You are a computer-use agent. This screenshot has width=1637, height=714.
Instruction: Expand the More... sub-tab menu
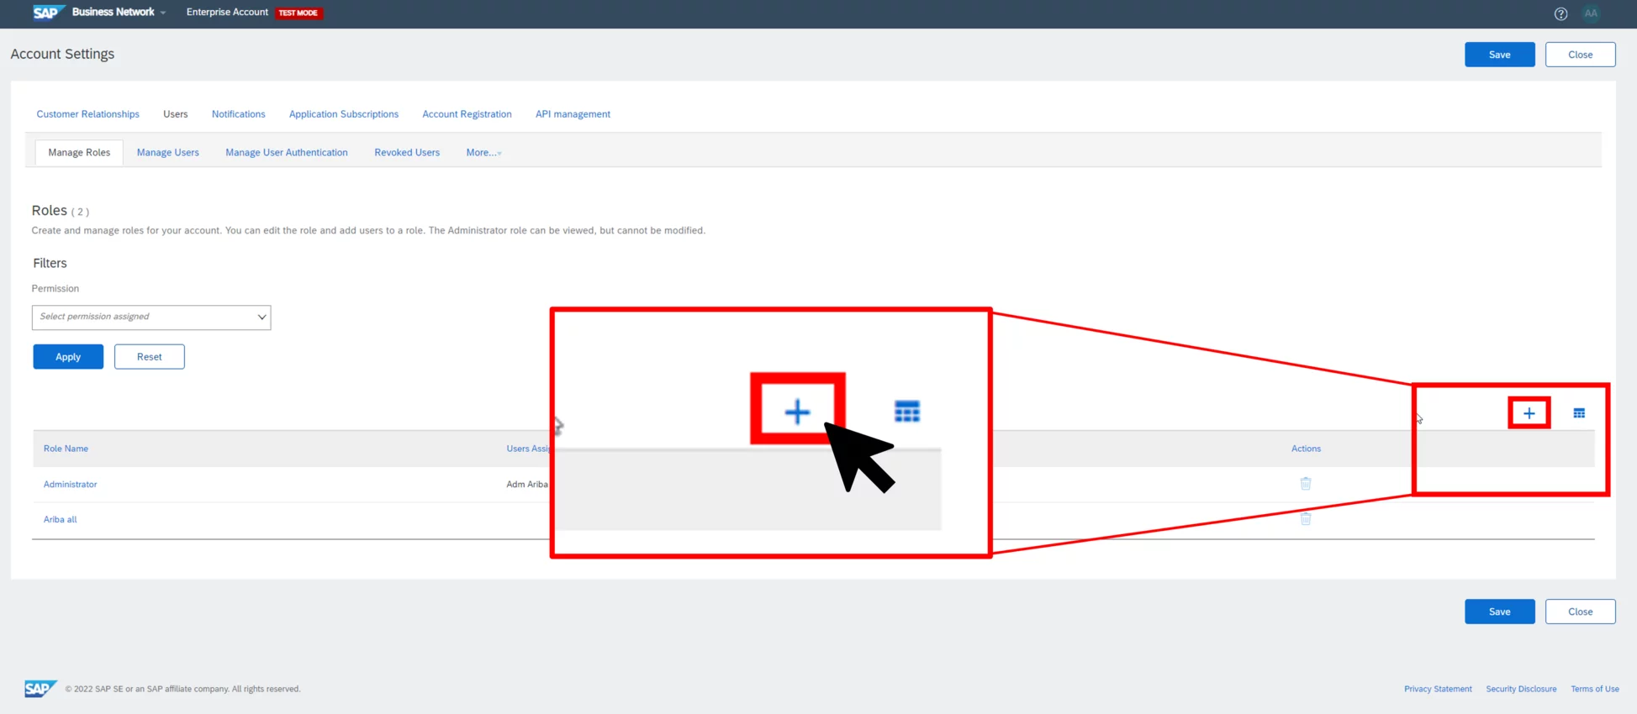pos(483,153)
